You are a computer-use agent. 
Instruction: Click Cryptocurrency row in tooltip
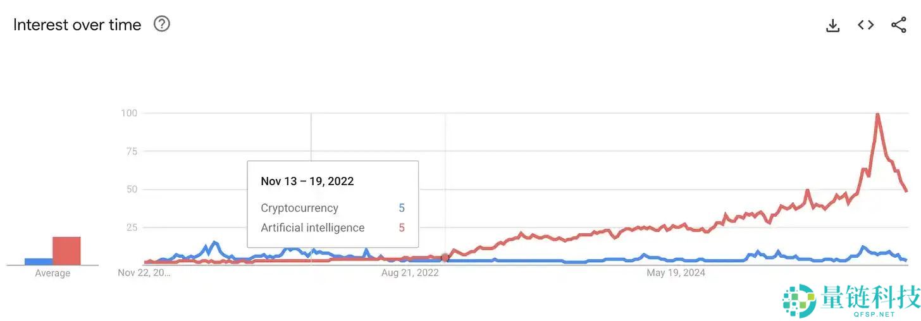click(x=333, y=208)
